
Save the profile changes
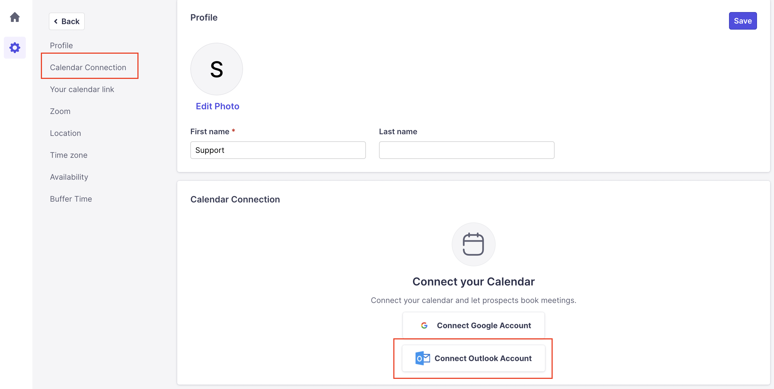pos(742,21)
